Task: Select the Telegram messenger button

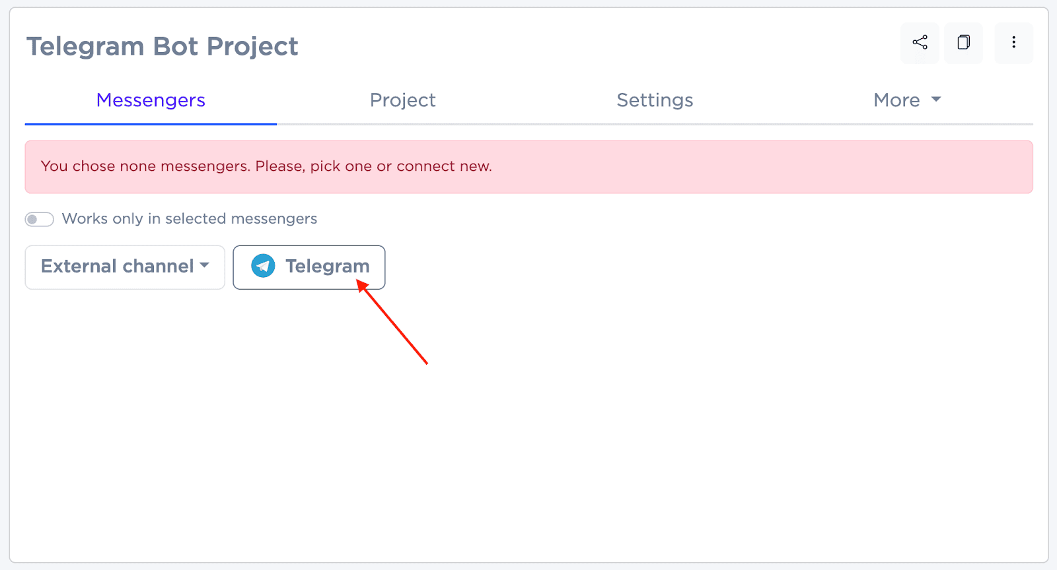Action: [309, 267]
